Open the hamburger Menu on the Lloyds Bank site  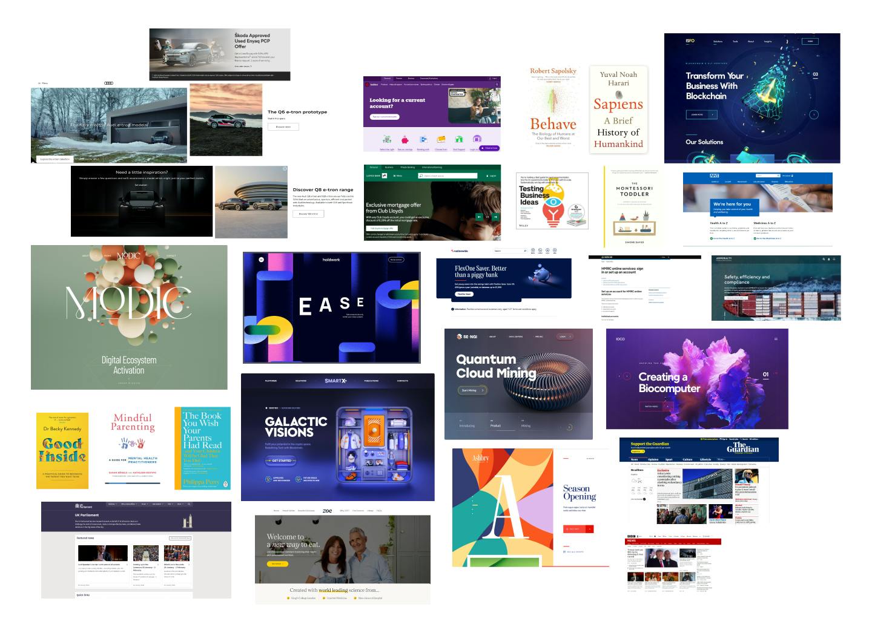click(395, 175)
